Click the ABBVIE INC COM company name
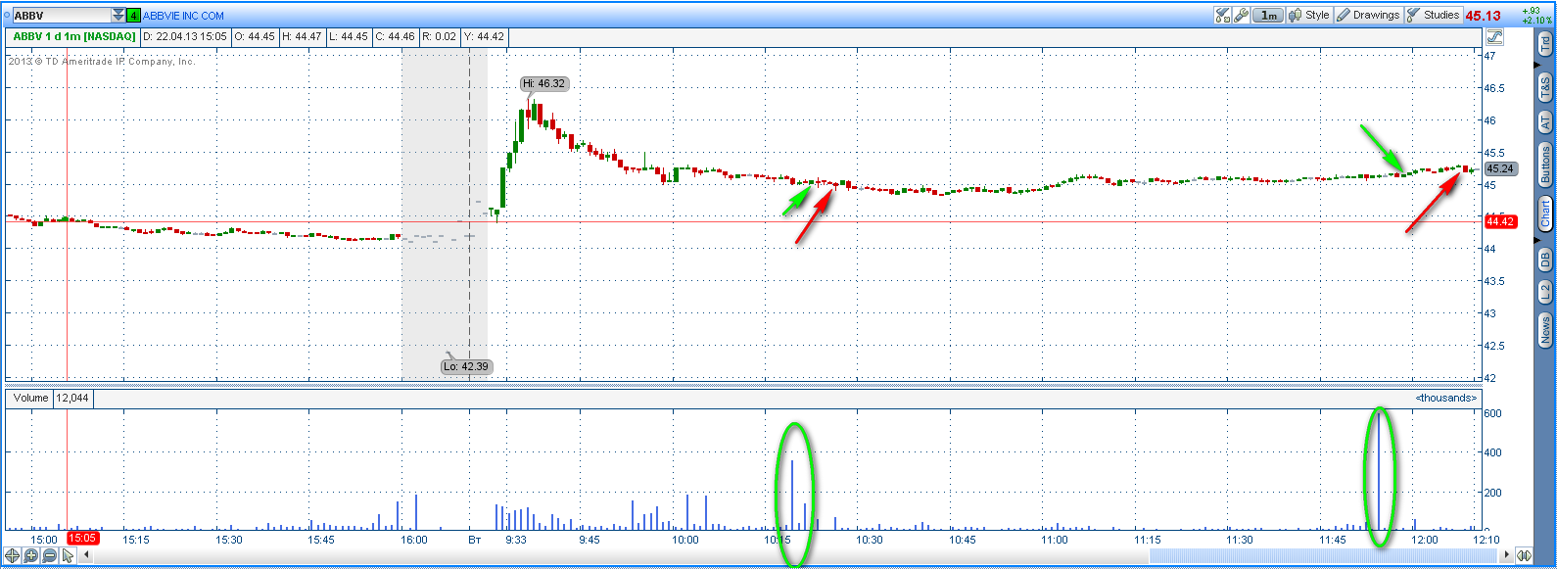 pos(183,16)
